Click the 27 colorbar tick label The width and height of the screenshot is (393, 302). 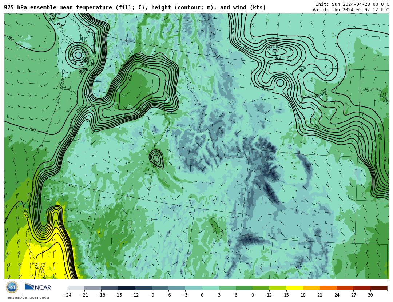(x=353, y=295)
